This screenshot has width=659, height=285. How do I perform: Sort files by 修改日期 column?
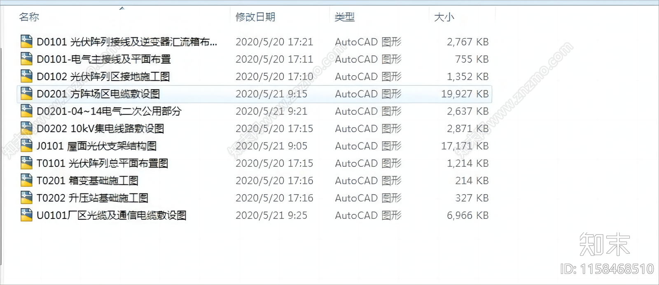pos(255,17)
